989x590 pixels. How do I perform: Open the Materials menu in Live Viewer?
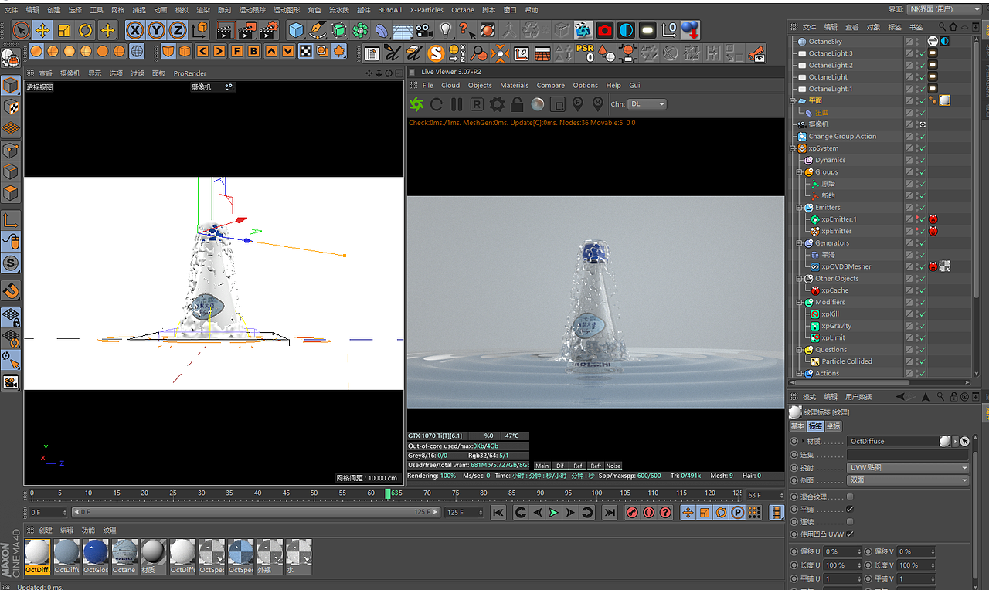pos(515,85)
